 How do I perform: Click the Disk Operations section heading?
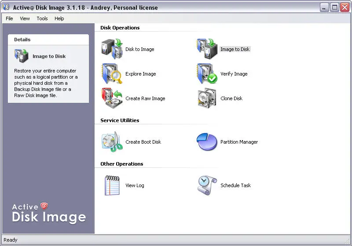[120, 28]
